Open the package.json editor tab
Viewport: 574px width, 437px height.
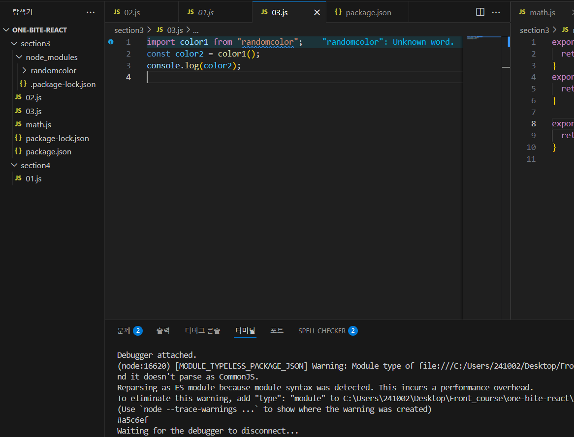click(367, 12)
